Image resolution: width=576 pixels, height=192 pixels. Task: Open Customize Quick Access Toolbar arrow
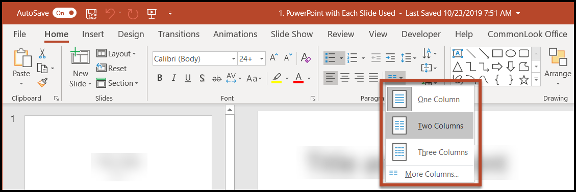[170, 14]
